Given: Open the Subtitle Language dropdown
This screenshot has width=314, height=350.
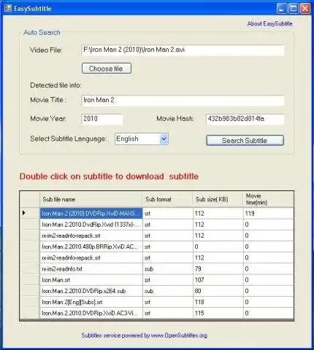Looking at the screenshot, I should (142, 139).
